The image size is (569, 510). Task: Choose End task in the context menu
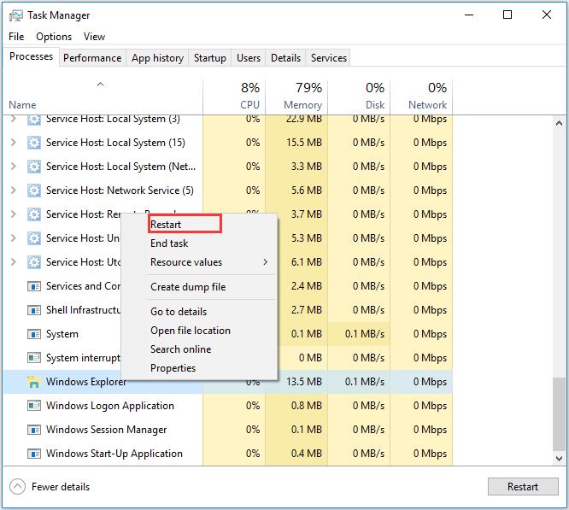[200, 243]
